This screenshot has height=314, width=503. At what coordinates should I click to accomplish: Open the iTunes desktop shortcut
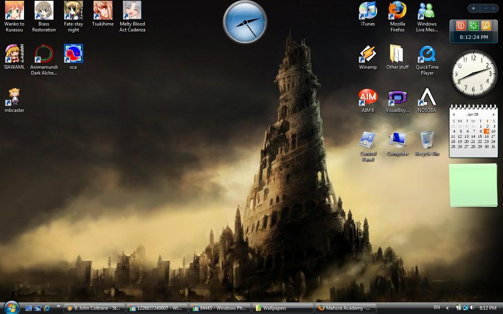click(368, 11)
